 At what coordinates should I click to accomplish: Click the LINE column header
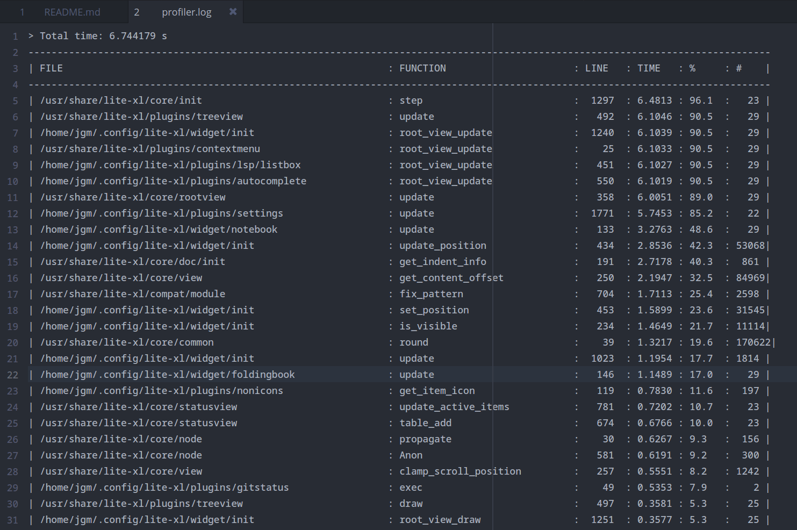pos(597,68)
